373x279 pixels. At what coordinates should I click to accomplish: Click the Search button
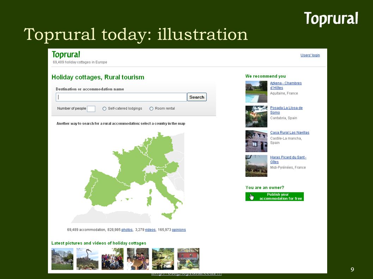pyautogui.click(x=197, y=97)
